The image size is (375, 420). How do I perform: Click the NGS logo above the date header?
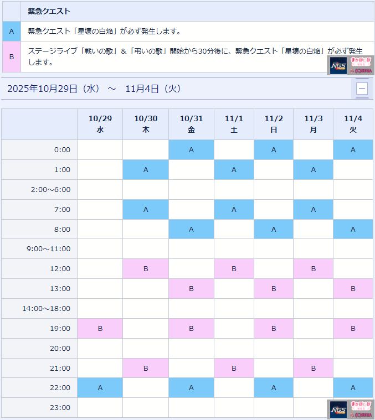point(338,66)
